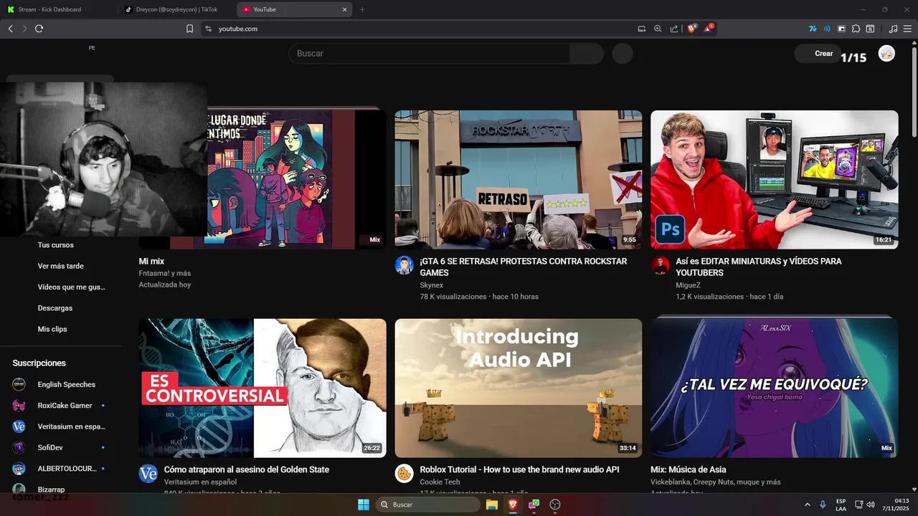Click the sidebar panel toggle icon in toolbar

point(841,29)
